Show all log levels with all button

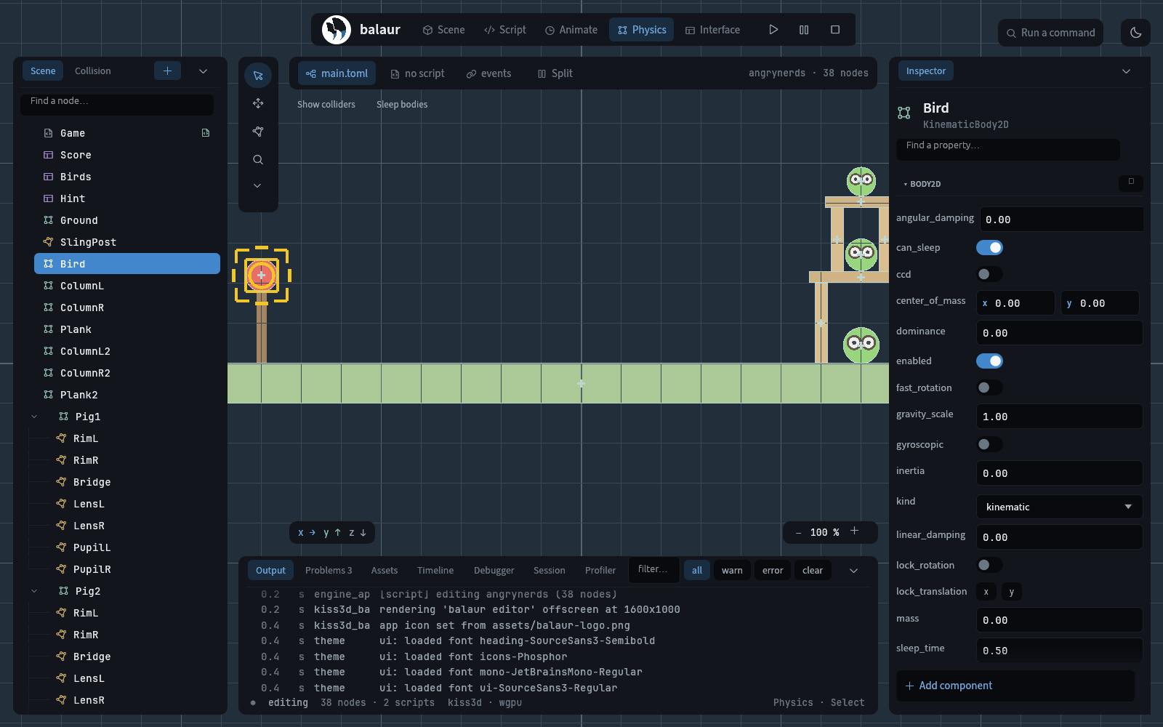coord(697,571)
